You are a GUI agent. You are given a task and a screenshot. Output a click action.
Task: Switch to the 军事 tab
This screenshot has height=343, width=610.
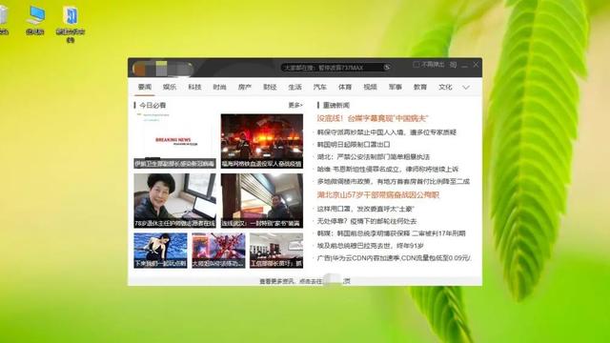(396, 87)
